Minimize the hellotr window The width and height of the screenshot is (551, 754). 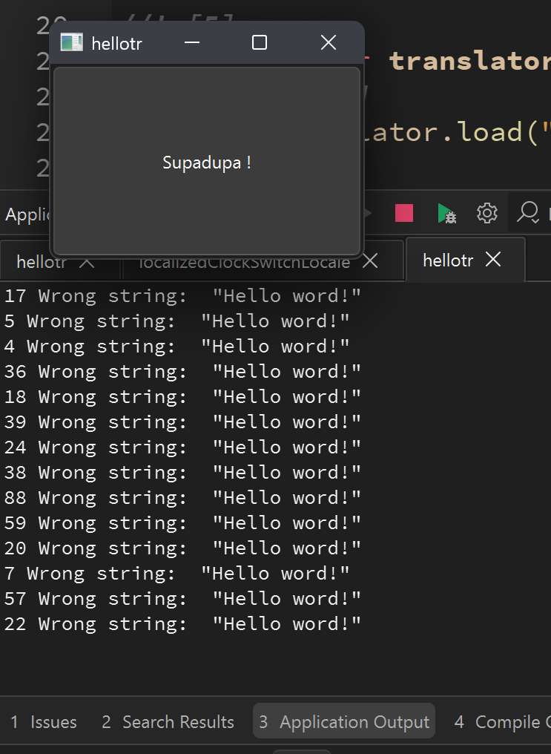(x=193, y=43)
